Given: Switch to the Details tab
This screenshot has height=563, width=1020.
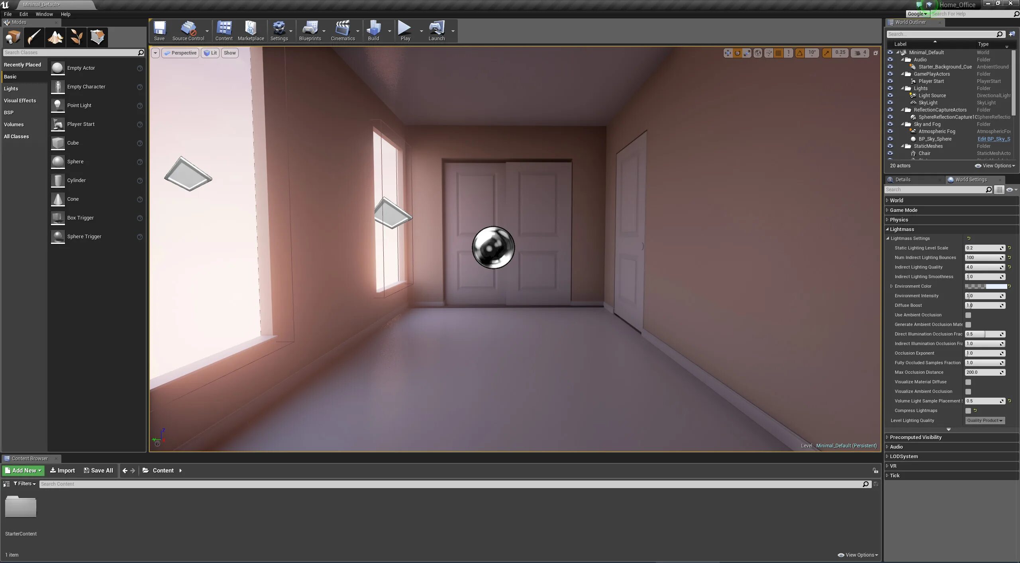Looking at the screenshot, I should (902, 180).
